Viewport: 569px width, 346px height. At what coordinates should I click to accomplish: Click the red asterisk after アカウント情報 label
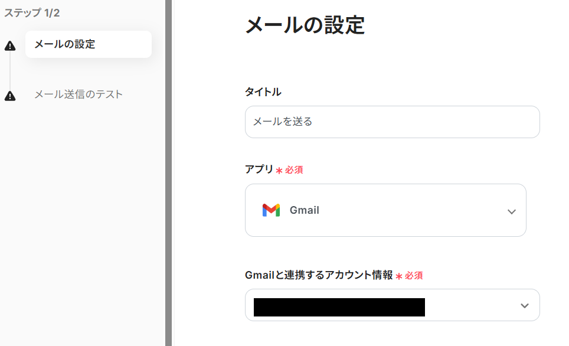[399, 276]
